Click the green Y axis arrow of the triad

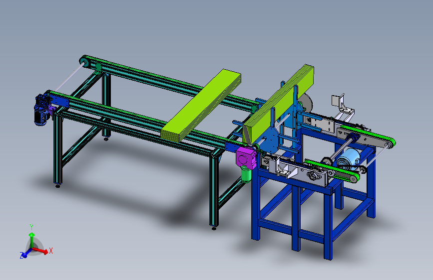point(32,240)
